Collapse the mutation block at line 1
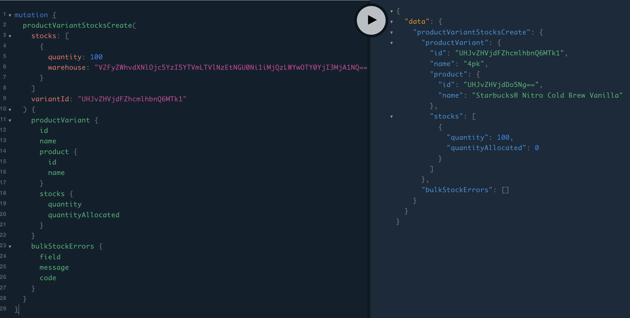The image size is (630, 318). pyautogui.click(x=10, y=15)
